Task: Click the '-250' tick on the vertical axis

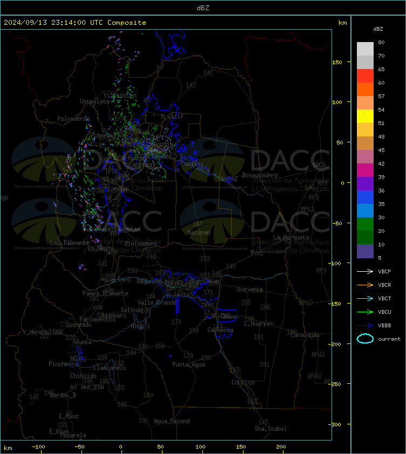Action: 335,384
